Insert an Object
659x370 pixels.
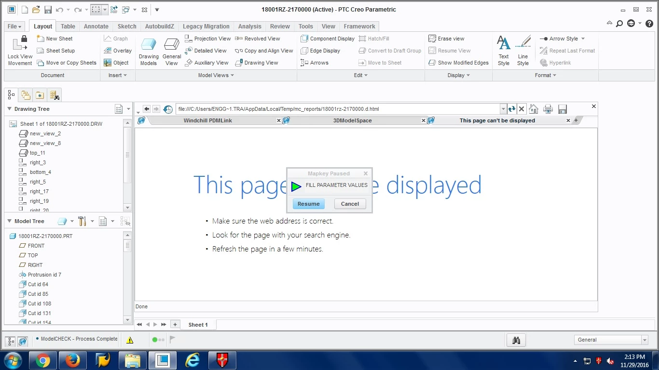(x=116, y=63)
